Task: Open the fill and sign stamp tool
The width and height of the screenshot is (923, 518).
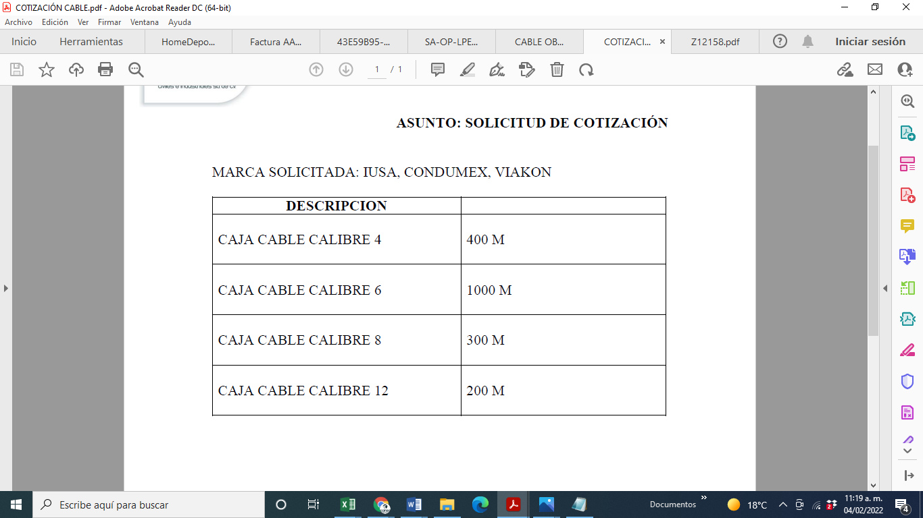Action: [527, 69]
